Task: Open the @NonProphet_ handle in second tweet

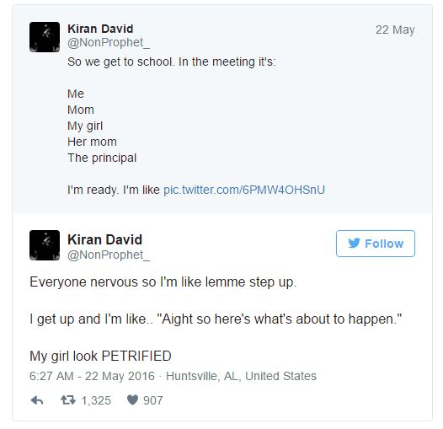Action: [109, 255]
